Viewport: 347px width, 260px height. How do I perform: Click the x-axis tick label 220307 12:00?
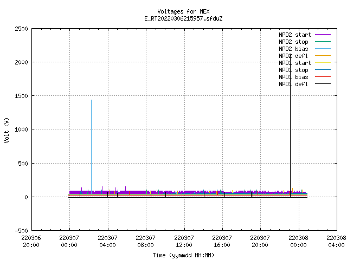pos(184,242)
